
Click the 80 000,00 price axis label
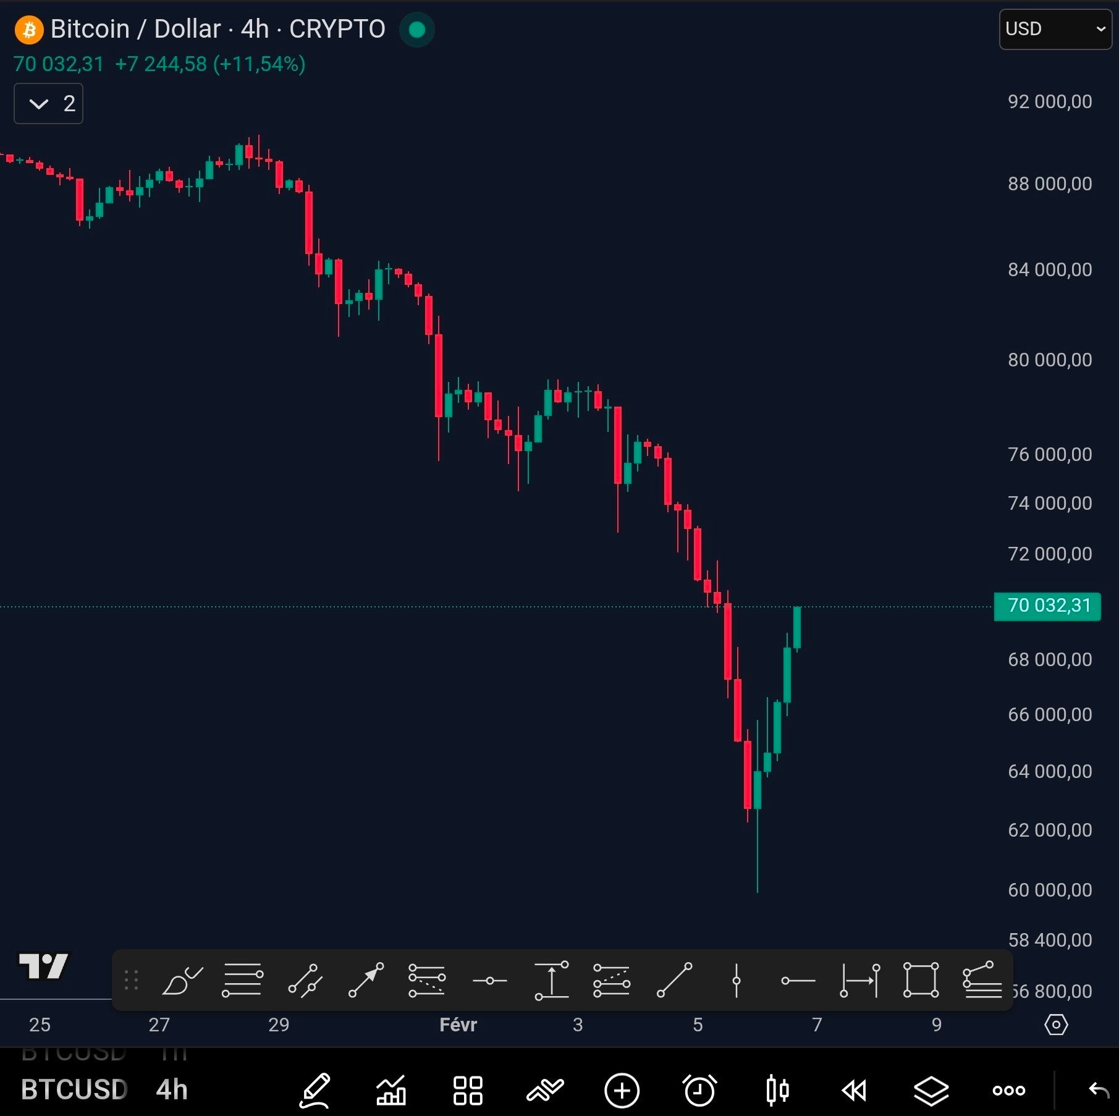click(x=1050, y=360)
